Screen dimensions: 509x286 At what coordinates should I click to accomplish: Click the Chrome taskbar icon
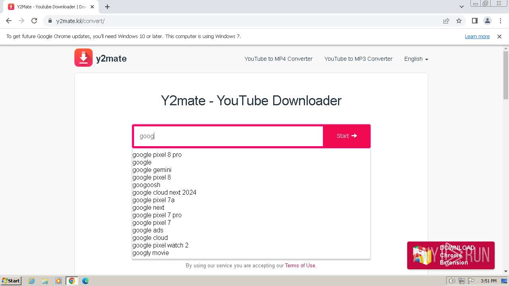(72, 281)
